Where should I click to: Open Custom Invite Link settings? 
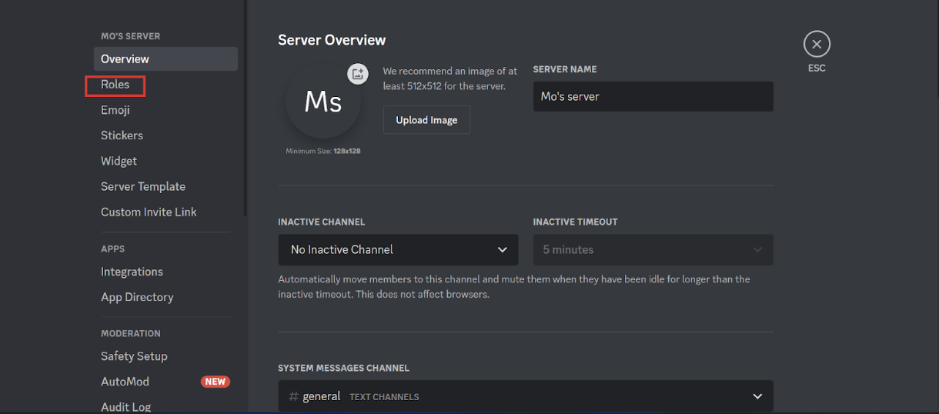[149, 212]
